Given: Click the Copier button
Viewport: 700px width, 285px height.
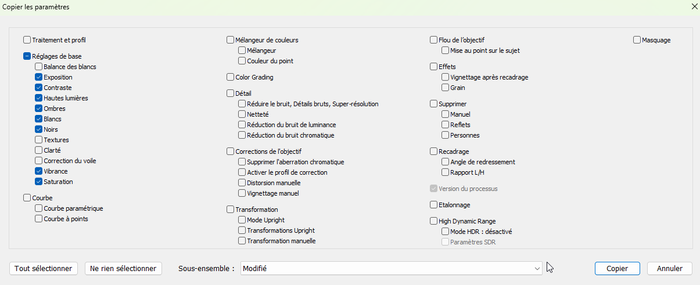Looking at the screenshot, I should pos(617,269).
